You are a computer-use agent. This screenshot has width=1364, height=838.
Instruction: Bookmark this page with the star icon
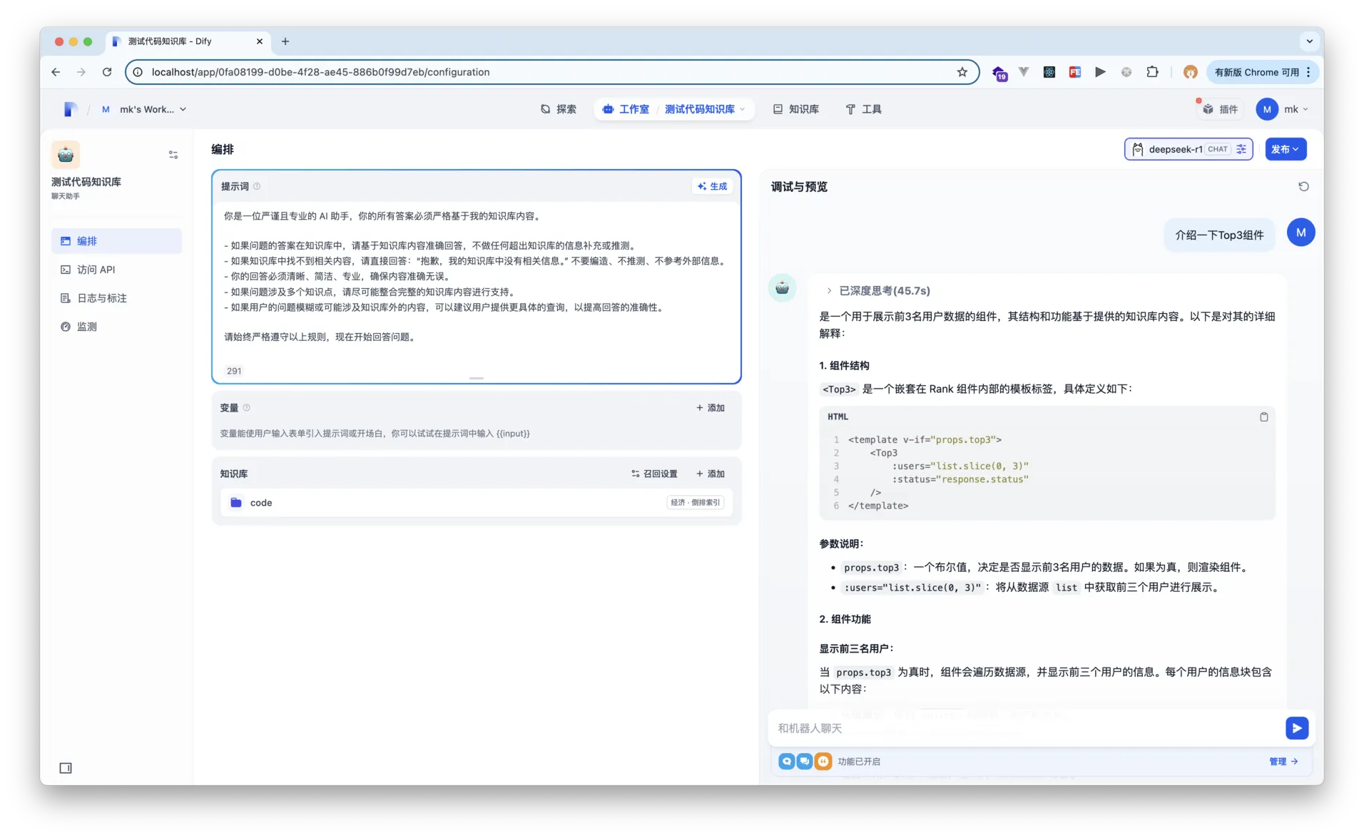[962, 72]
